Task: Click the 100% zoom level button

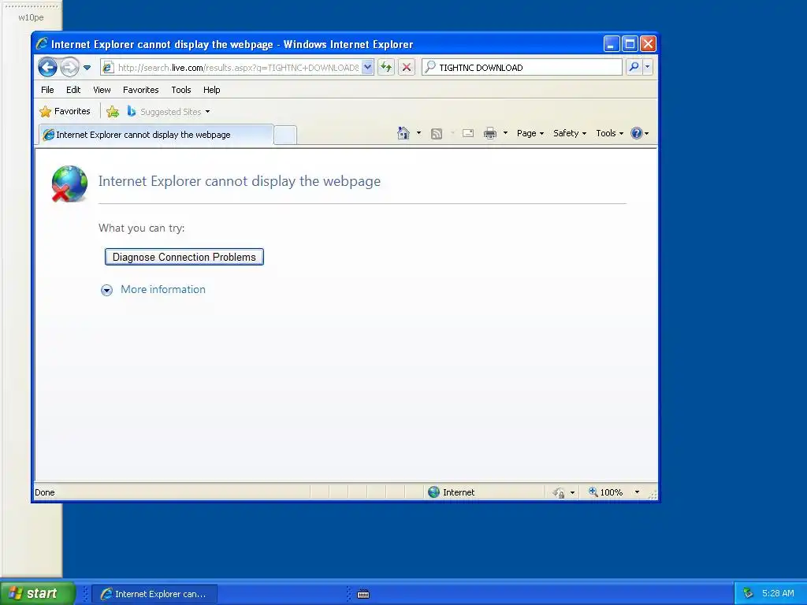Action: pos(606,492)
